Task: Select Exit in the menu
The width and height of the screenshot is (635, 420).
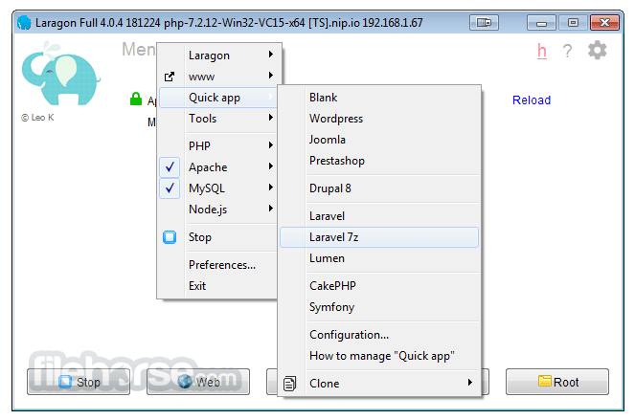Action: [x=218, y=286]
